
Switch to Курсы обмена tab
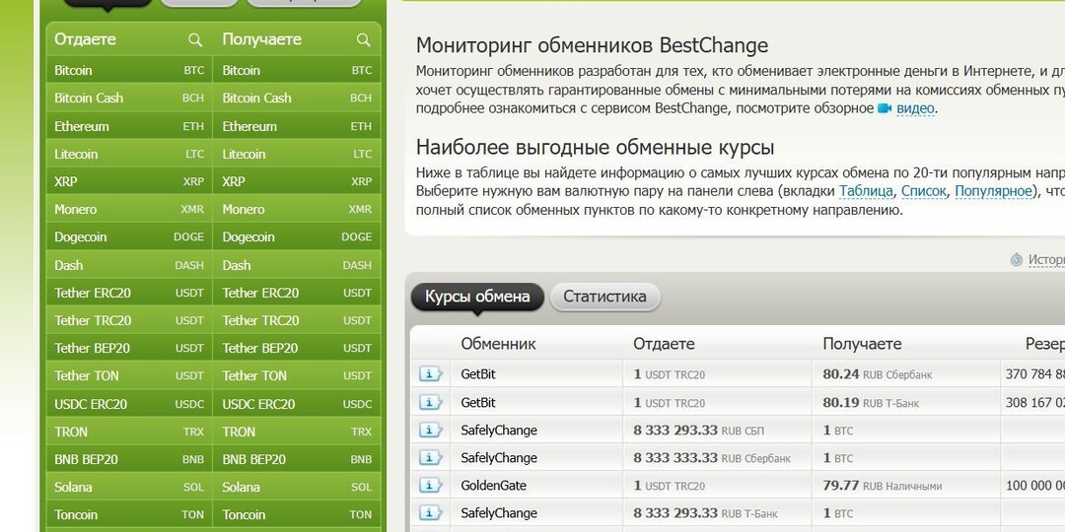point(477,298)
